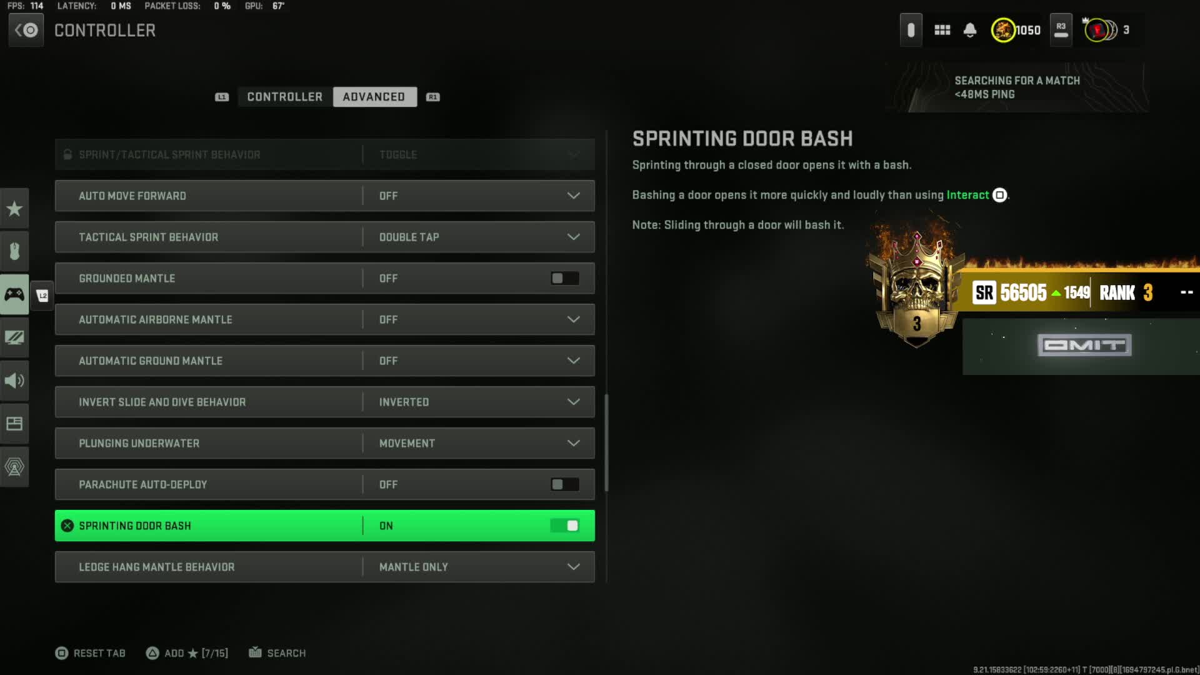Viewport: 1200px width, 675px height.
Task: Expand the Tactical Sprint Behavior dropdown
Action: (x=325, y=237)
